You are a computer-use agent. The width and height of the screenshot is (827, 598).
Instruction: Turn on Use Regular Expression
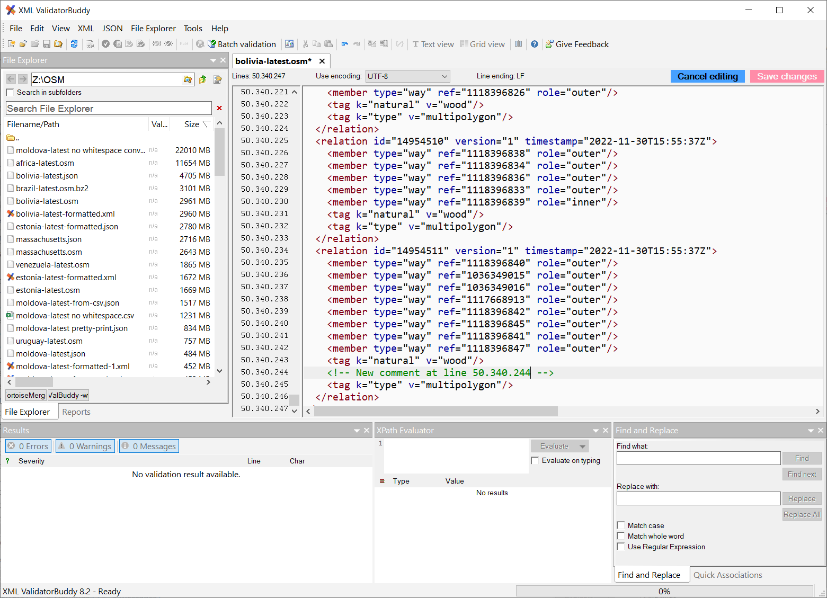621,547
